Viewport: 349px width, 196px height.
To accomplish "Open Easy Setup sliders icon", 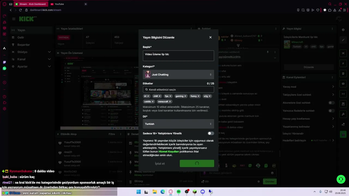I will pyautogui.click(x=345, y=10).
